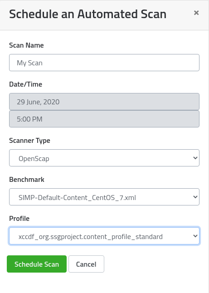Click the green Schedule Scan button
The width and height of the screenshot is (209, 293).
click(x=37, y=264)
